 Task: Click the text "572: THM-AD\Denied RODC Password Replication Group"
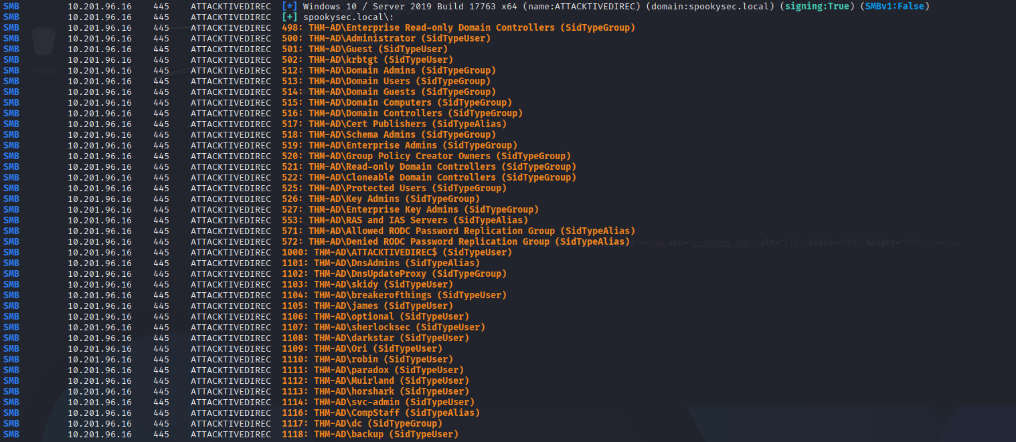point(416,241)
